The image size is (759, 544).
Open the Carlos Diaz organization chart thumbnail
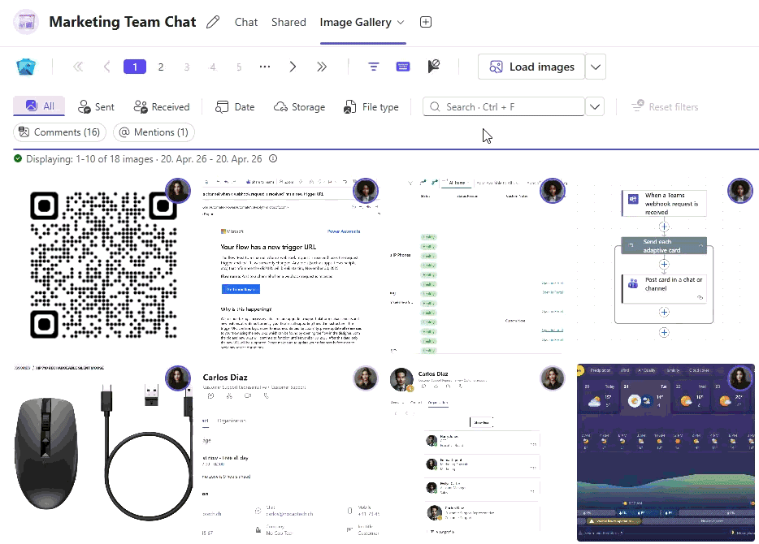(477, 452)
